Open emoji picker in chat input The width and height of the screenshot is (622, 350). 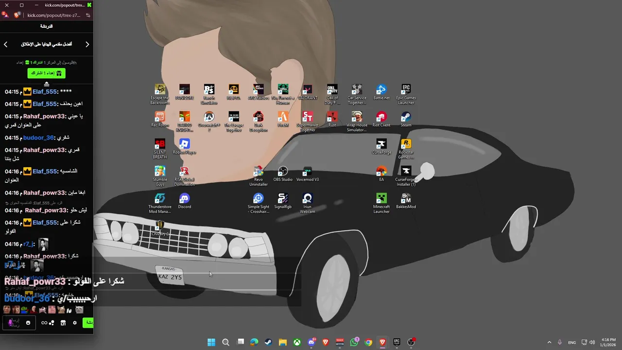tap(28, 323)
